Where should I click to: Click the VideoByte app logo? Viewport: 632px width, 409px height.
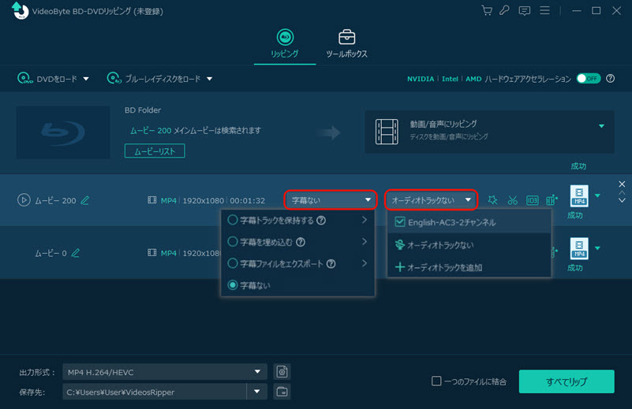pyautogui.click(x=20, y=10)
